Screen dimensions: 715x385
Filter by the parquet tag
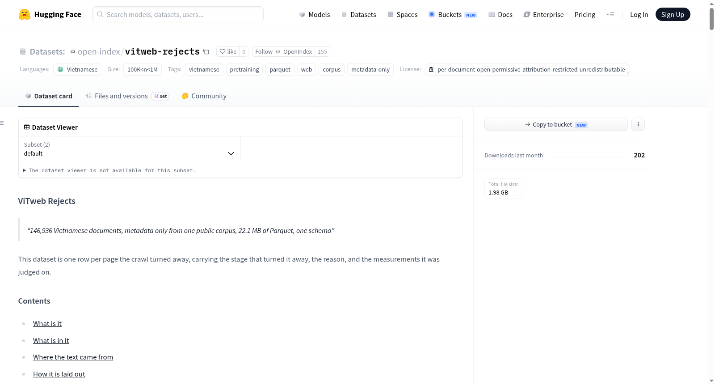click(x=280, y=69)
